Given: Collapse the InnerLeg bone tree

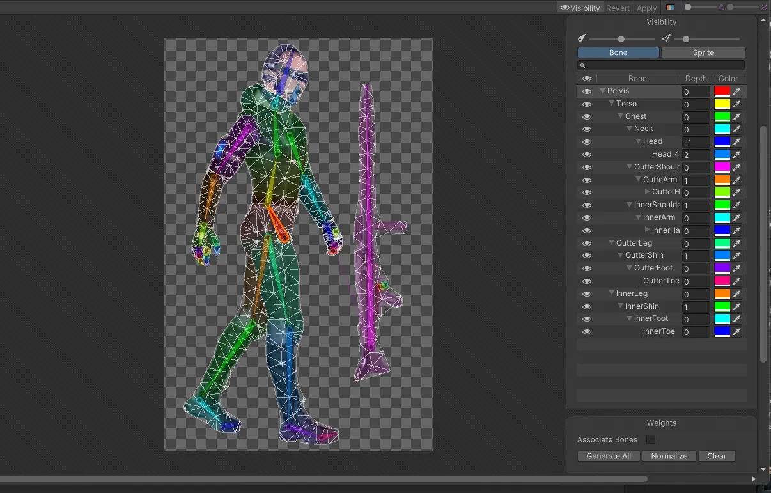Looking at the screenshot, I should (x=611, y=294).
